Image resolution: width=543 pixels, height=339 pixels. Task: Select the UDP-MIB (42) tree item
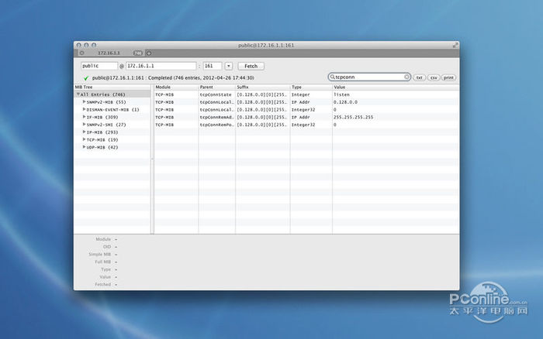102,147
